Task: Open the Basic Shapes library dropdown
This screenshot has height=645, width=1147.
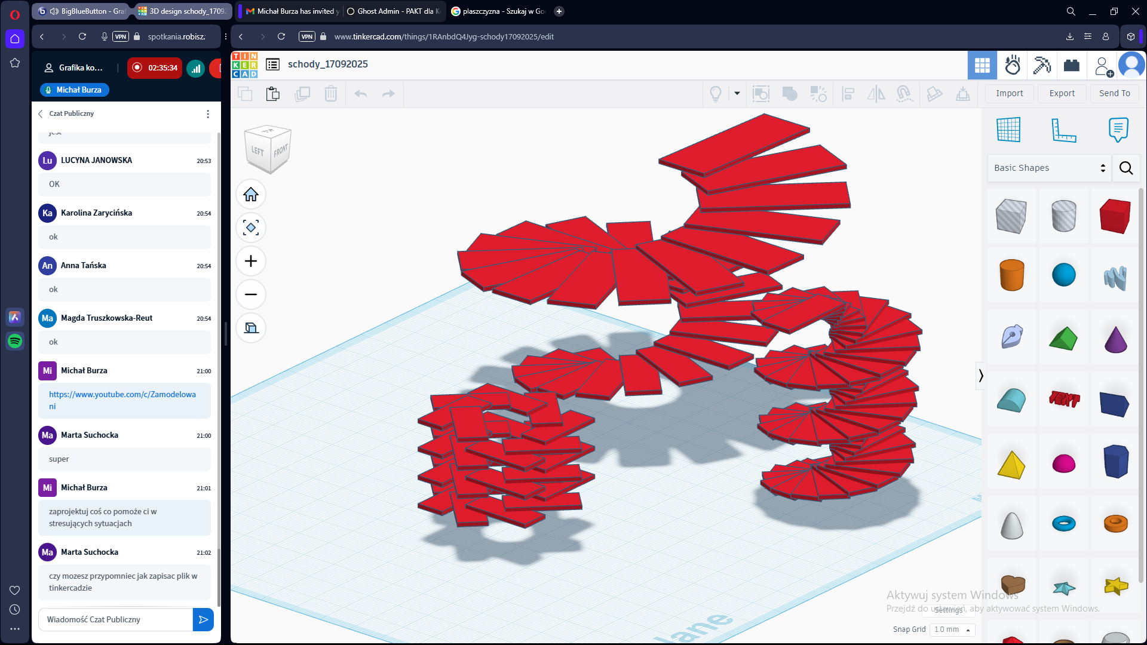Action: tap(1049, 168)
